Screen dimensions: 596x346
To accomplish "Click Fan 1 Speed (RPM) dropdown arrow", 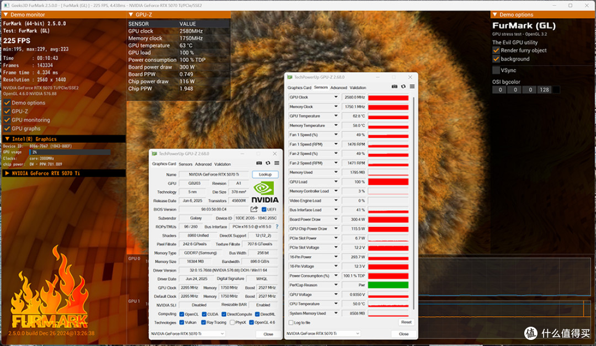I will tap(336, 144).
